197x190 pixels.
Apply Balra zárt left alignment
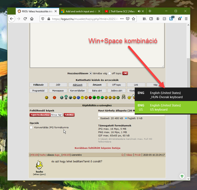(x=97, y=90)
